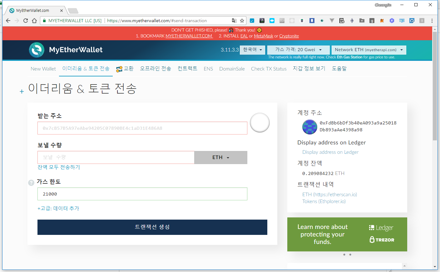Select the 지갑 정보 보기 tab
440x272 pixels.
(x=309, y=69)
